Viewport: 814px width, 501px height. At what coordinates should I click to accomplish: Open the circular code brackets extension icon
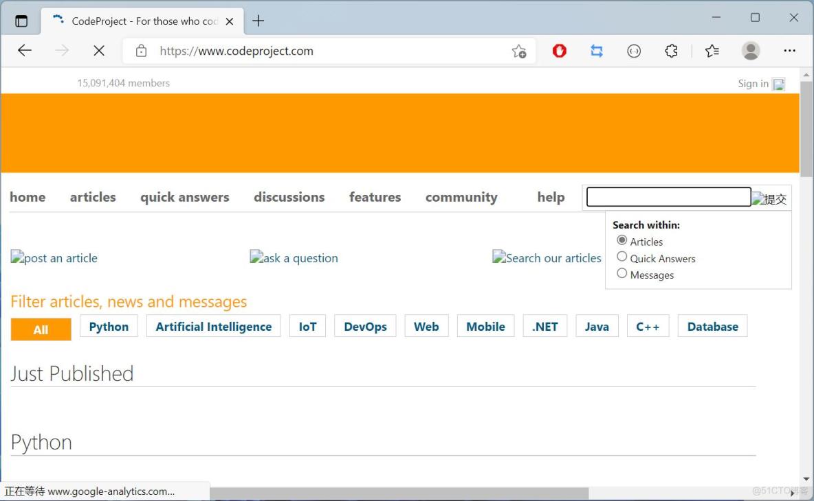point(634,51)
